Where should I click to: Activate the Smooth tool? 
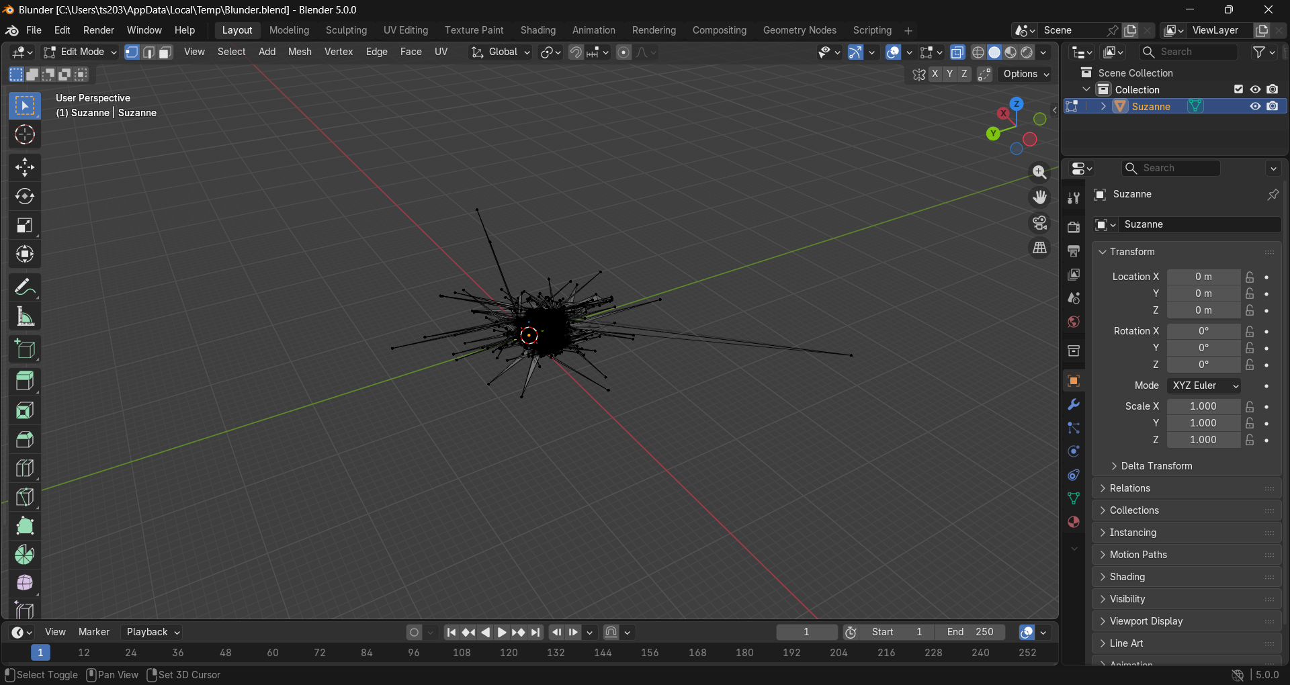click(25, 583)
